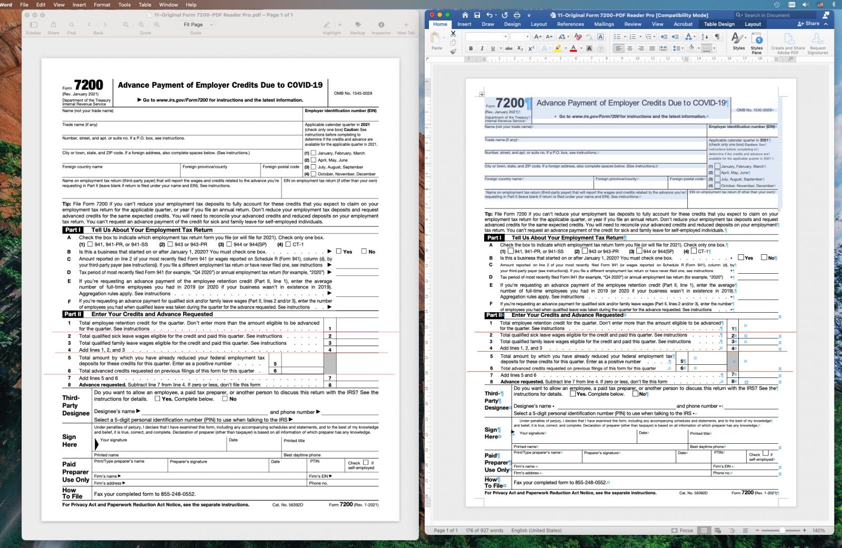Screen dimensions: 842x548
Task: Click the Share icon in the PDF viewer
Action: tap(53, 25)
